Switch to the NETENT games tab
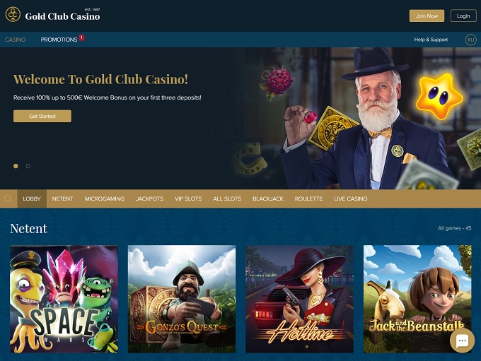The image size is (481, 361). (x=62, y=199)
